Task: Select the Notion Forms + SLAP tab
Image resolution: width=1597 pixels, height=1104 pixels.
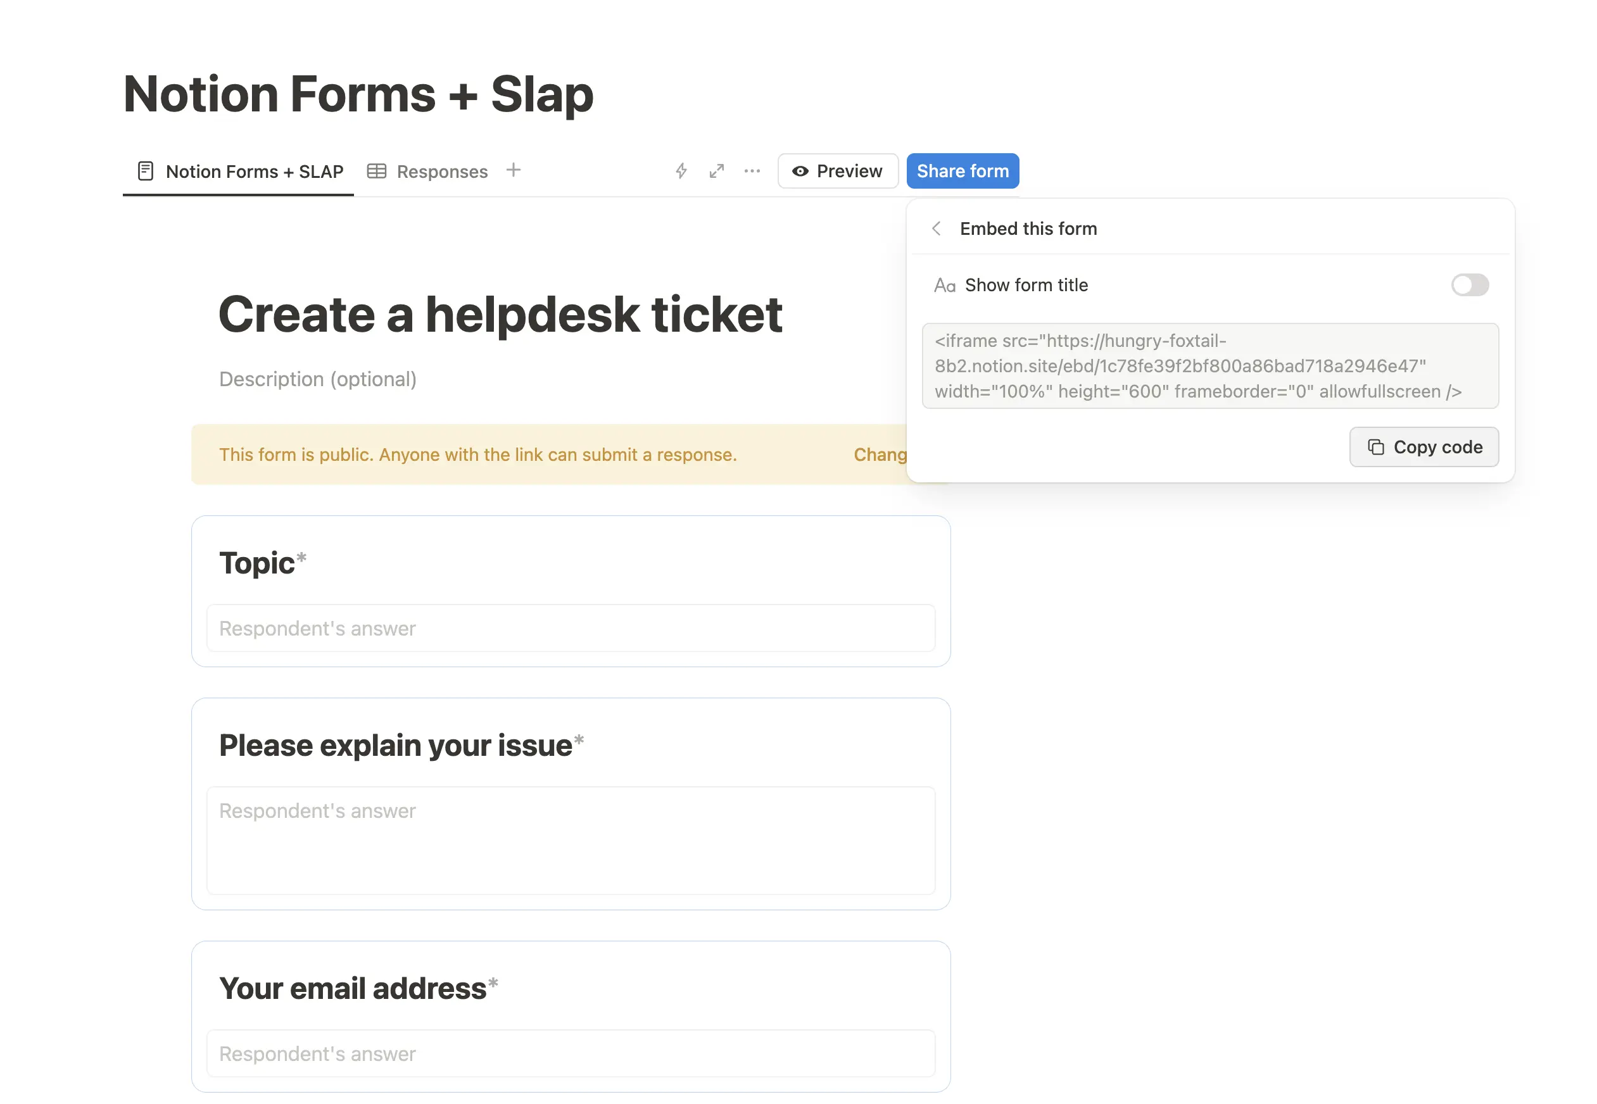Action: [x=254, y=172]
